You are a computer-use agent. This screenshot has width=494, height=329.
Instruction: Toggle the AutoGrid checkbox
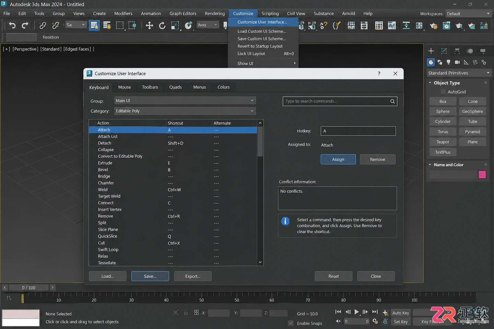pos(443,92)
